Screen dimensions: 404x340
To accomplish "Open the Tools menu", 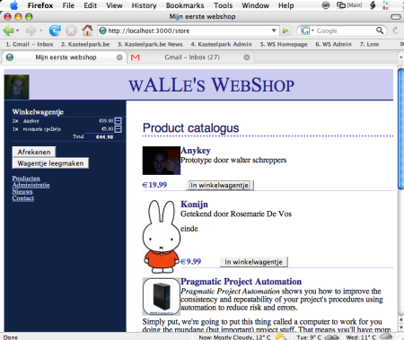I will (x=223, y=5).
